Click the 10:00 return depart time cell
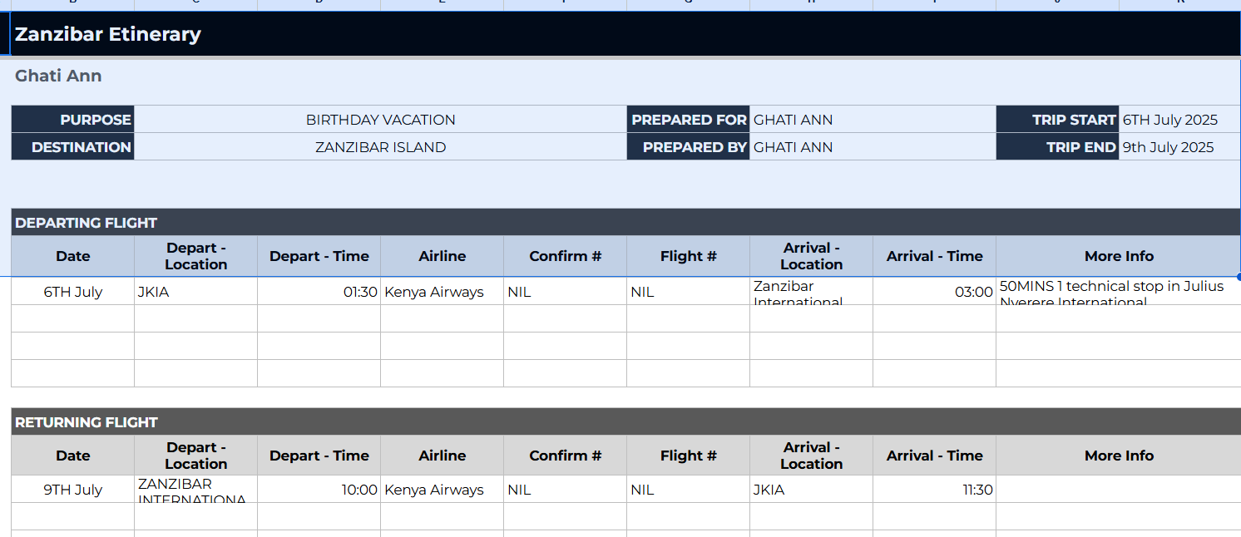 [x=319, y=490]
